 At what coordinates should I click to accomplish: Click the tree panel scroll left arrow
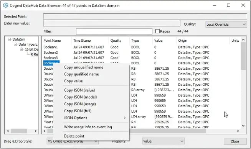(8, 131)
